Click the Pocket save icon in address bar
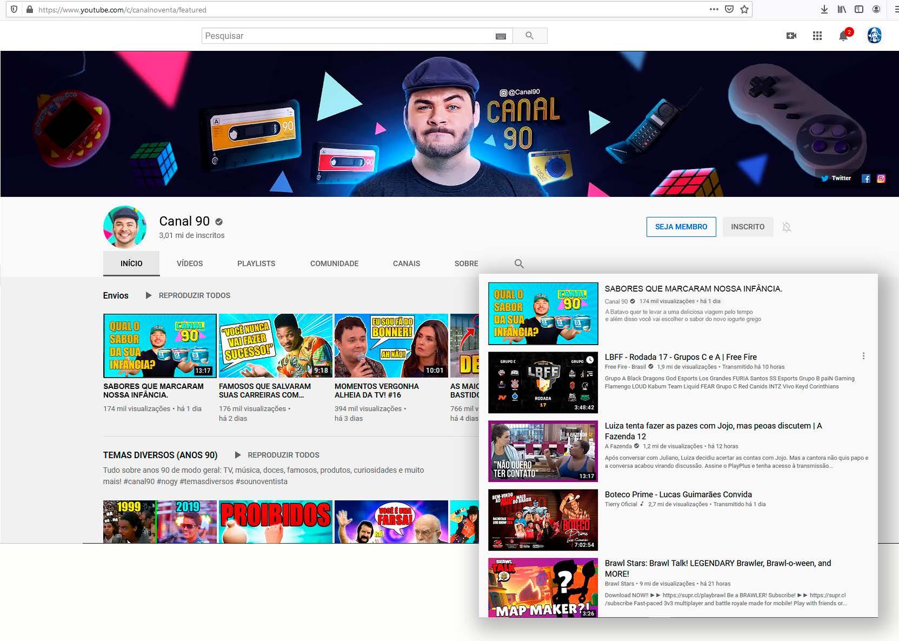Image resolution: width=899 pixels, height=641 pixels. click(729, 9)
